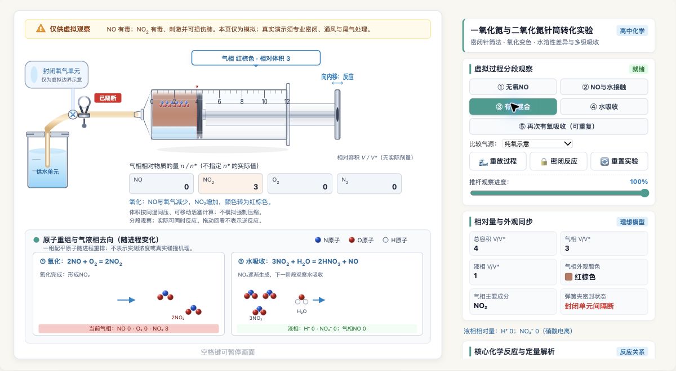Click the H₂O molecule model
This screenshot has width=676, height=371.
302,299
